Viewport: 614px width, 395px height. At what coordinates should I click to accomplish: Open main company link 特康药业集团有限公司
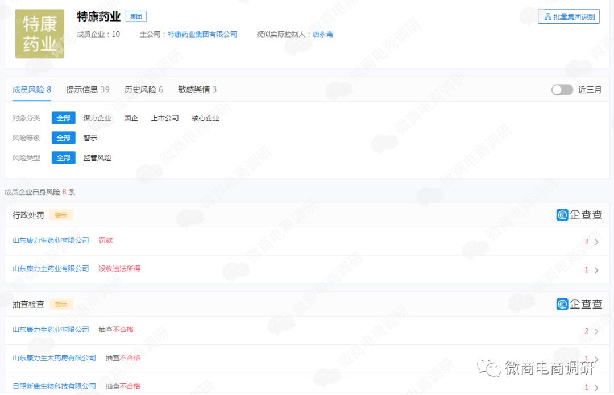[202, 35]
